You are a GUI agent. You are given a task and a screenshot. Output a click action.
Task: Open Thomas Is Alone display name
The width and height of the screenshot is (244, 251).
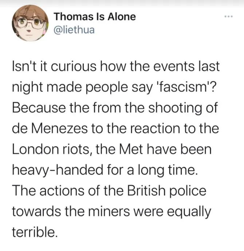click(x=95, y=17)
